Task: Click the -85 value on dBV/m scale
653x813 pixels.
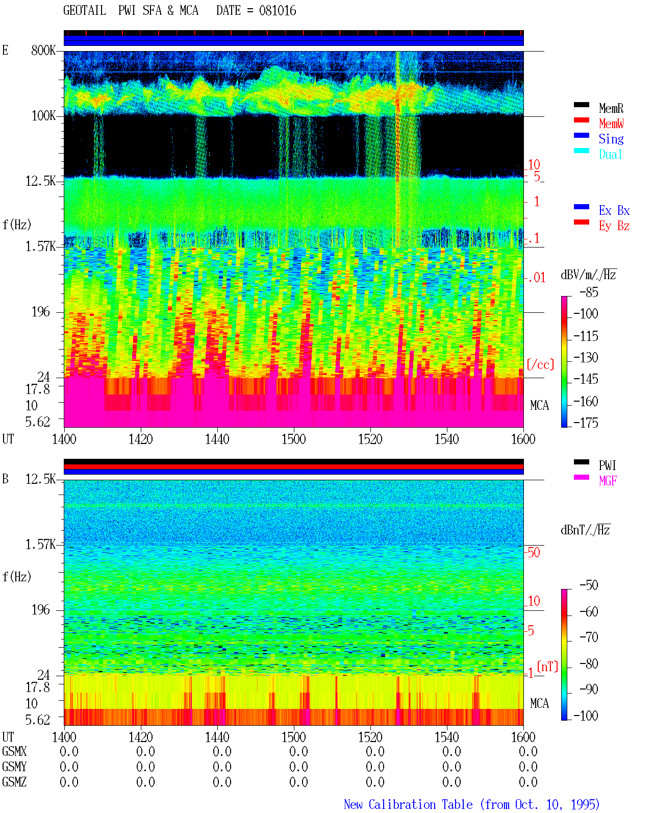Action: pyautogui.click(x=589, y=292)
